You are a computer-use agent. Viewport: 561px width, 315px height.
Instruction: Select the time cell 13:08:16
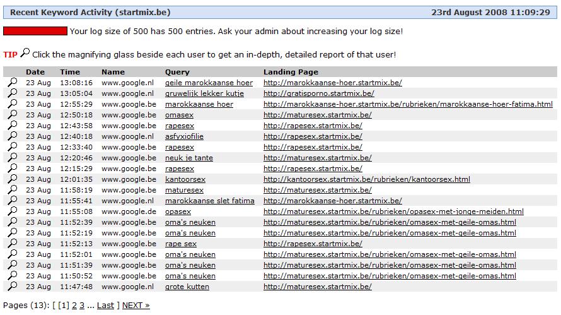tap(76, 83)
